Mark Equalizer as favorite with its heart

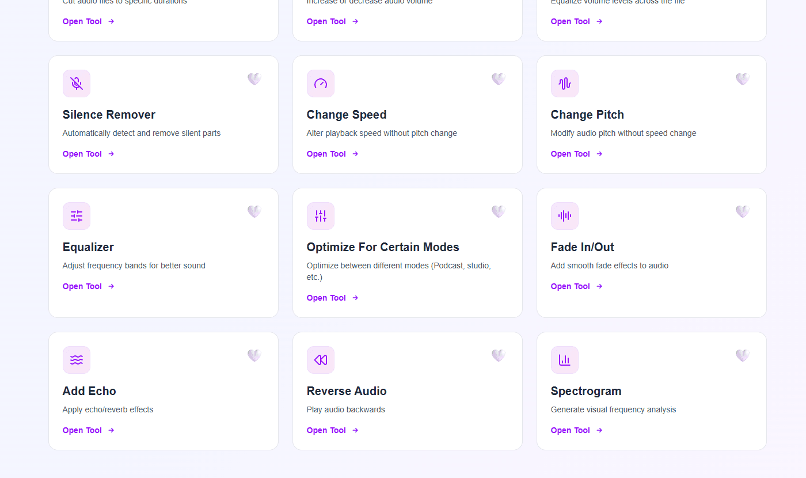254,211
